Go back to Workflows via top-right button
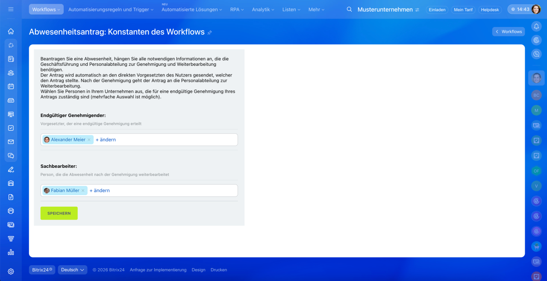547x281 pixels. [509, 32]
